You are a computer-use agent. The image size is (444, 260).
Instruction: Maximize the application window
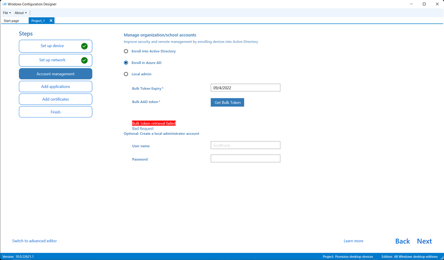pos(424,4)
